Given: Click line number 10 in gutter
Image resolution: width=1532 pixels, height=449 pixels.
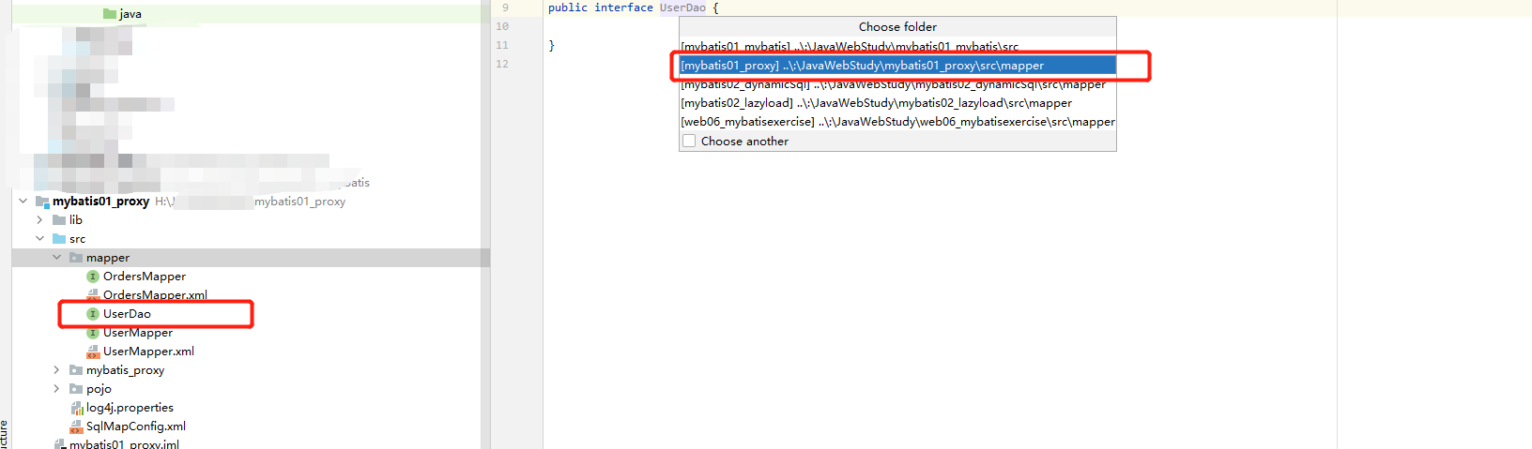Looking at the screenshot, I should [502, 26].
